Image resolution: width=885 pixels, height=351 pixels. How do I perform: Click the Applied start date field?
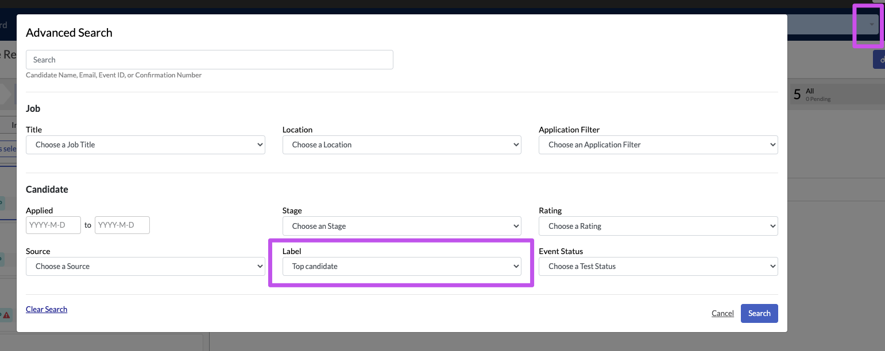[53, 225]
